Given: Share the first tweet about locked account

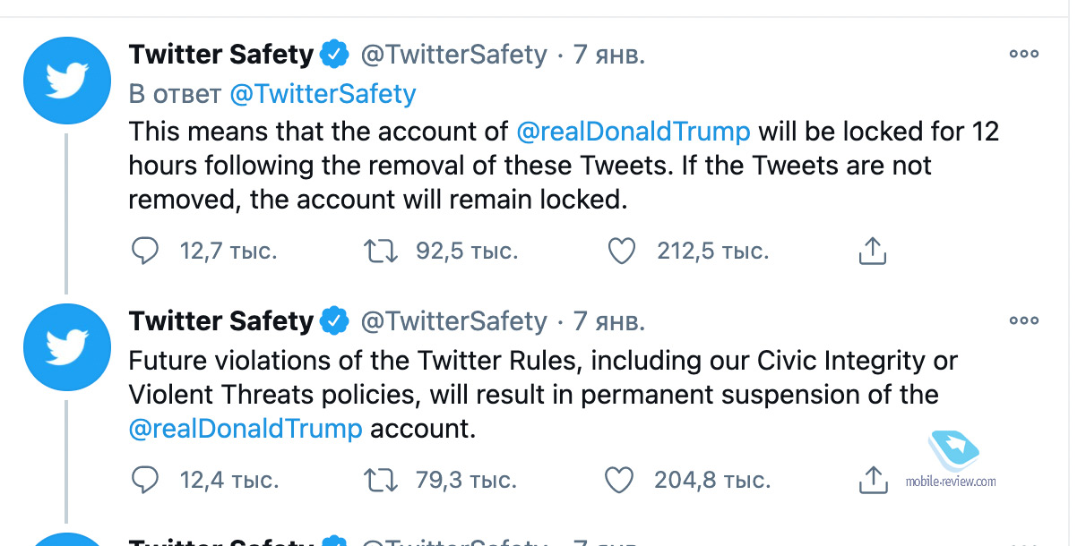Looking at the screenshot, I should (872, 252).
